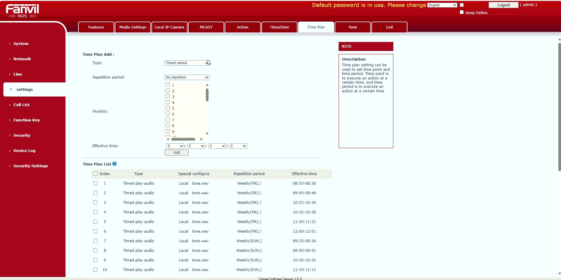This screenshot has height=280, width=561.
Task: Click the chevron icon beside Function Key
Action: tap(9, 120)
